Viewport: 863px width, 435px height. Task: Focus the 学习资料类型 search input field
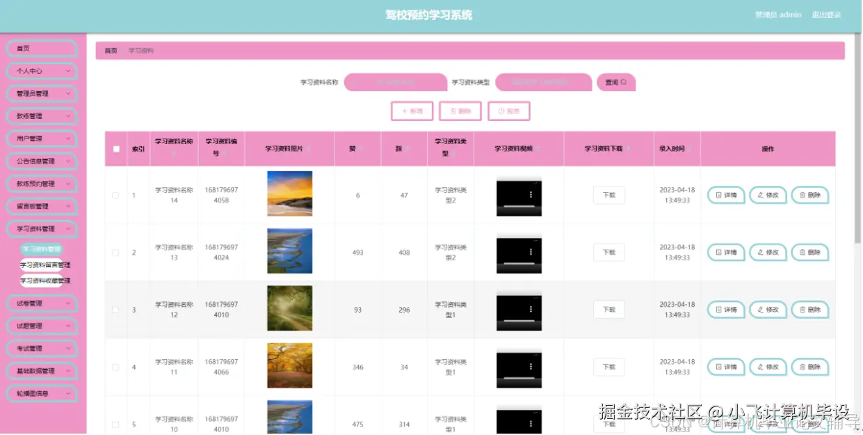[x=544, y=82]
